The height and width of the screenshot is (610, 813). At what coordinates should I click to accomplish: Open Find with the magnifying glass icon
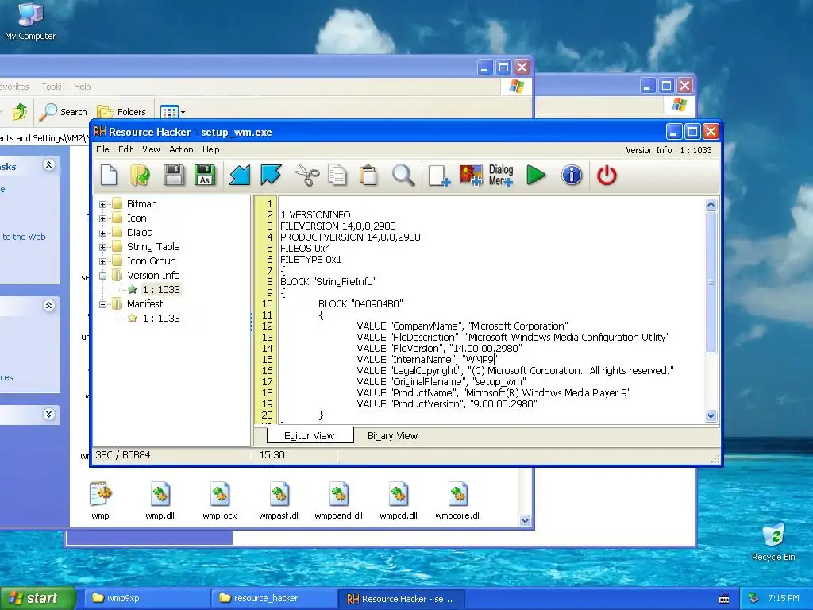pos(403,176)
